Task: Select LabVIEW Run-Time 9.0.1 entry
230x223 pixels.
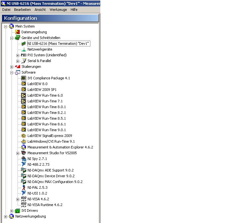Action: point(47,130)
